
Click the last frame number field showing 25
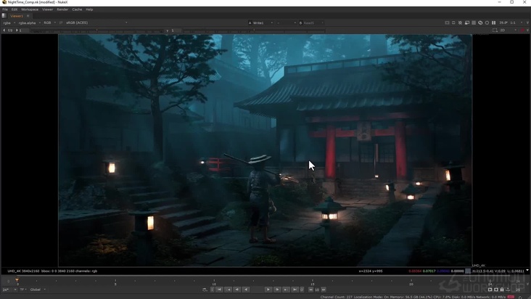point(518,290)
